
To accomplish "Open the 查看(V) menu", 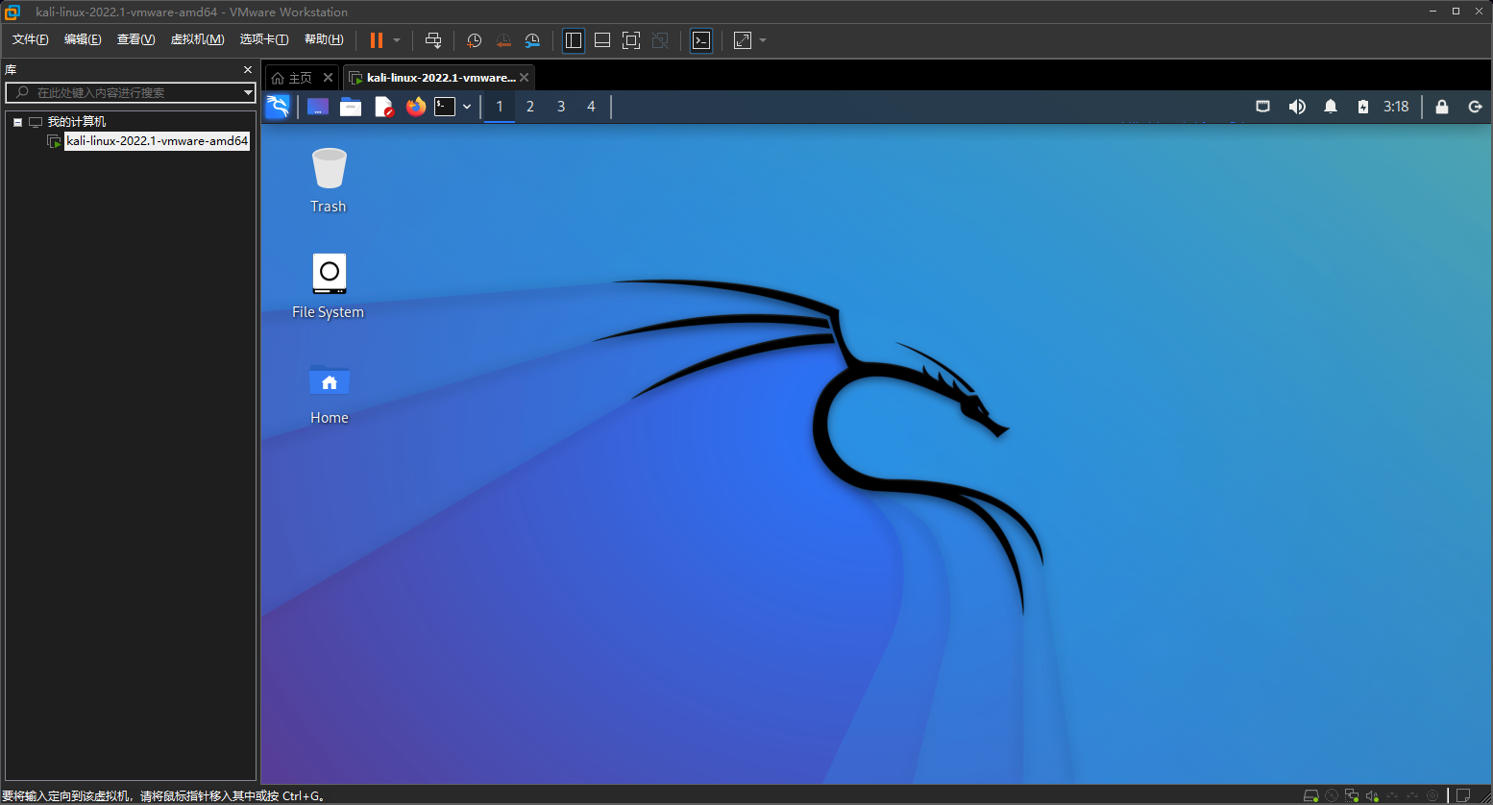I will (x=136, y=39).
